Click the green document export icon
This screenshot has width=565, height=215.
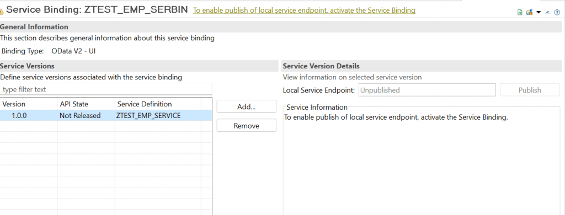(520, 12)
